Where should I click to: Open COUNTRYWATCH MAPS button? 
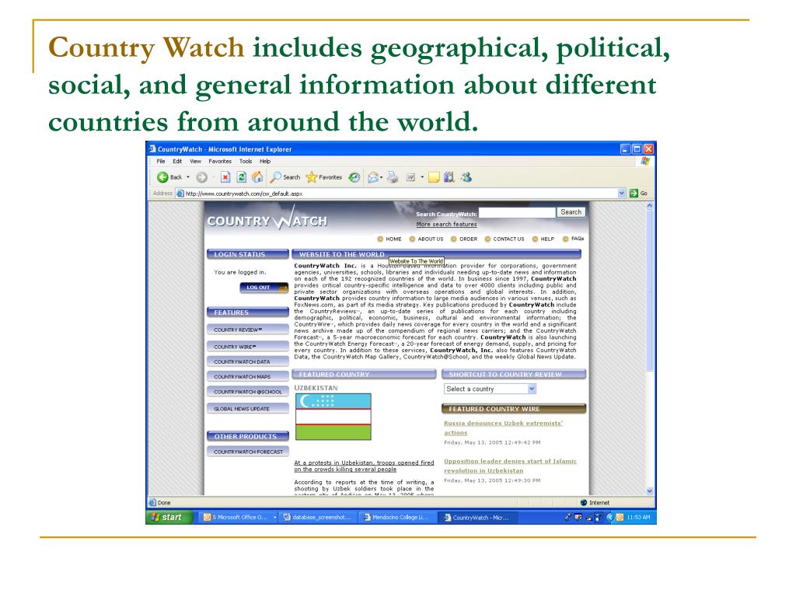248,377
